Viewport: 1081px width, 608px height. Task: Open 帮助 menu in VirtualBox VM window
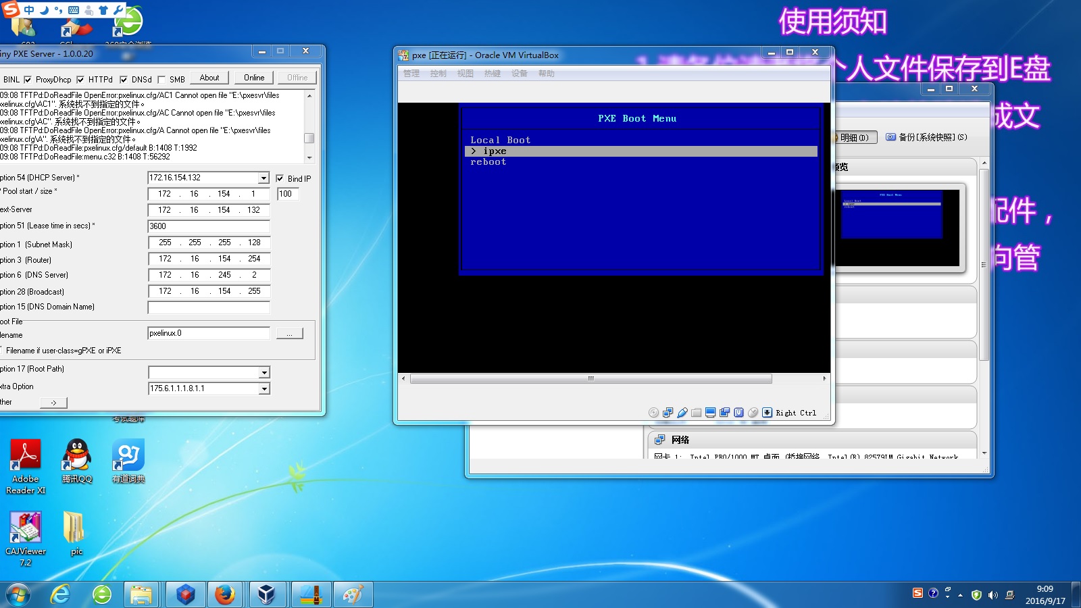pos(547,74)
